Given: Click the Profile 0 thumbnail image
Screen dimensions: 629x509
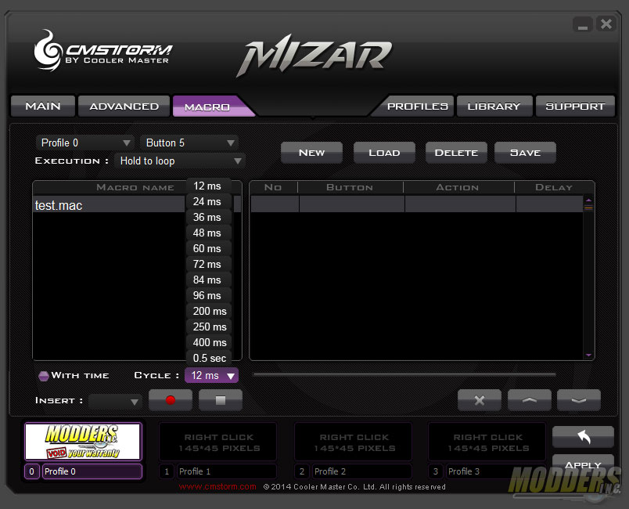Looking at the screenshot, I should click(x=83, y=441).
